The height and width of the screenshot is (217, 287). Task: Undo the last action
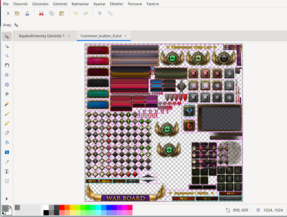pos(75,13)
